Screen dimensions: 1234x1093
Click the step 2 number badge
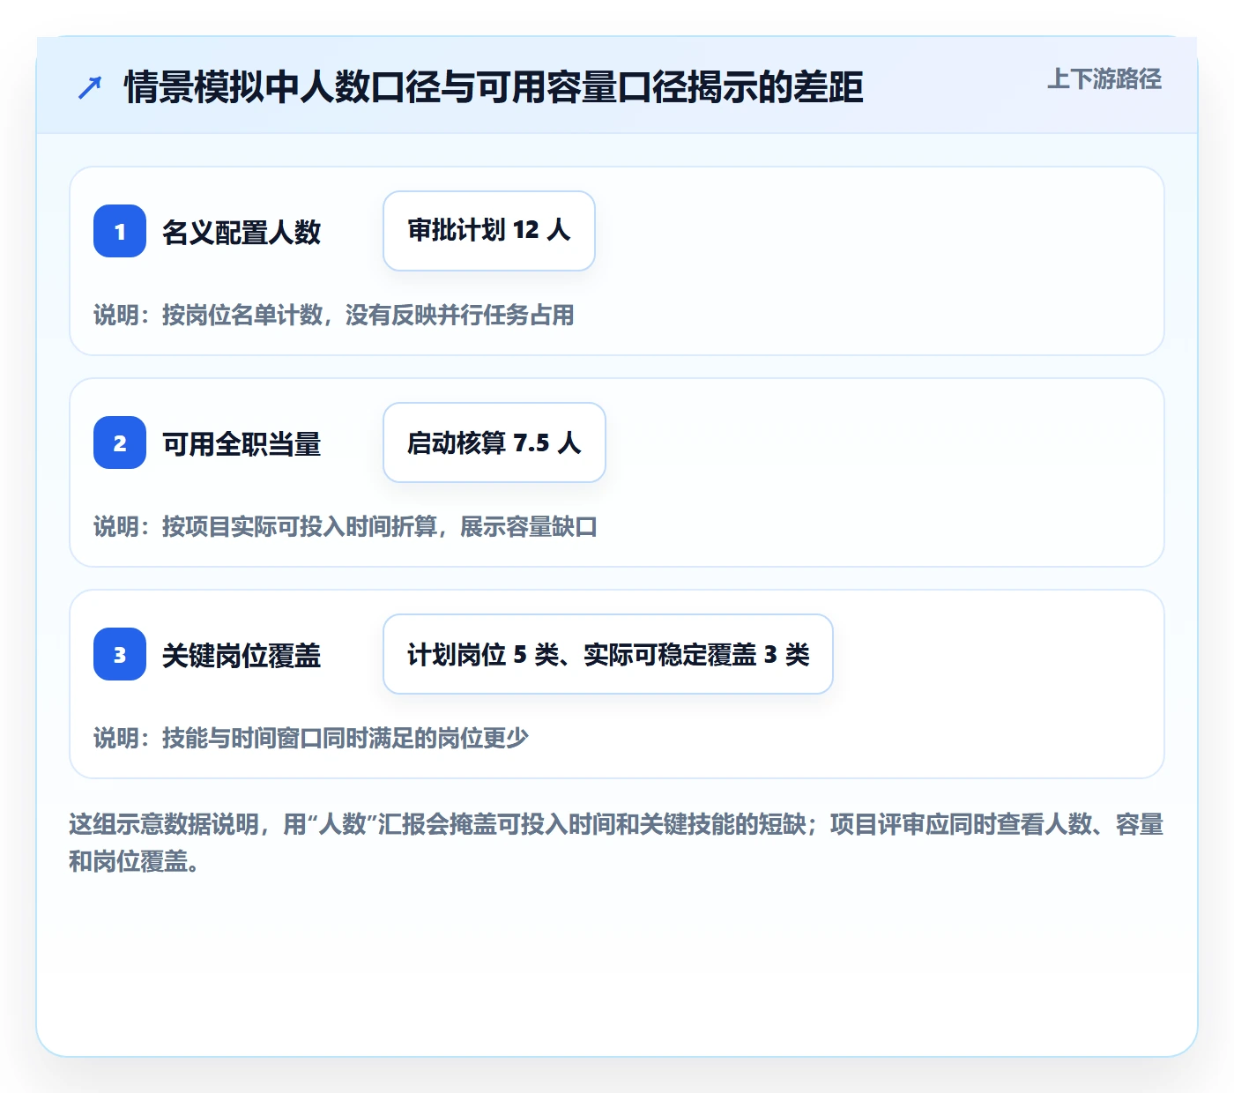[x=120, y=442]
